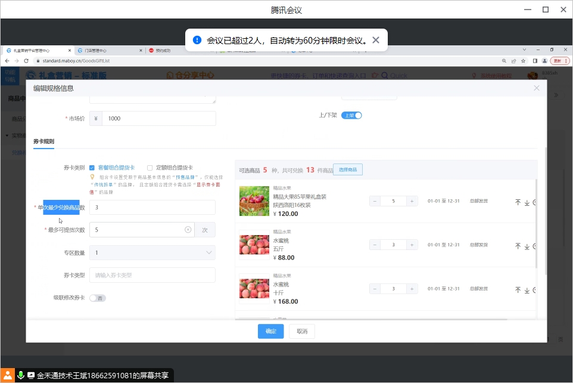Close the 编辑规格信息 dialog with X
The image size is (573, 383).
(537, 88)
